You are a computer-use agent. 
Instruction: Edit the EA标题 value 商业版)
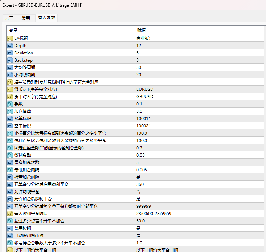200,38
